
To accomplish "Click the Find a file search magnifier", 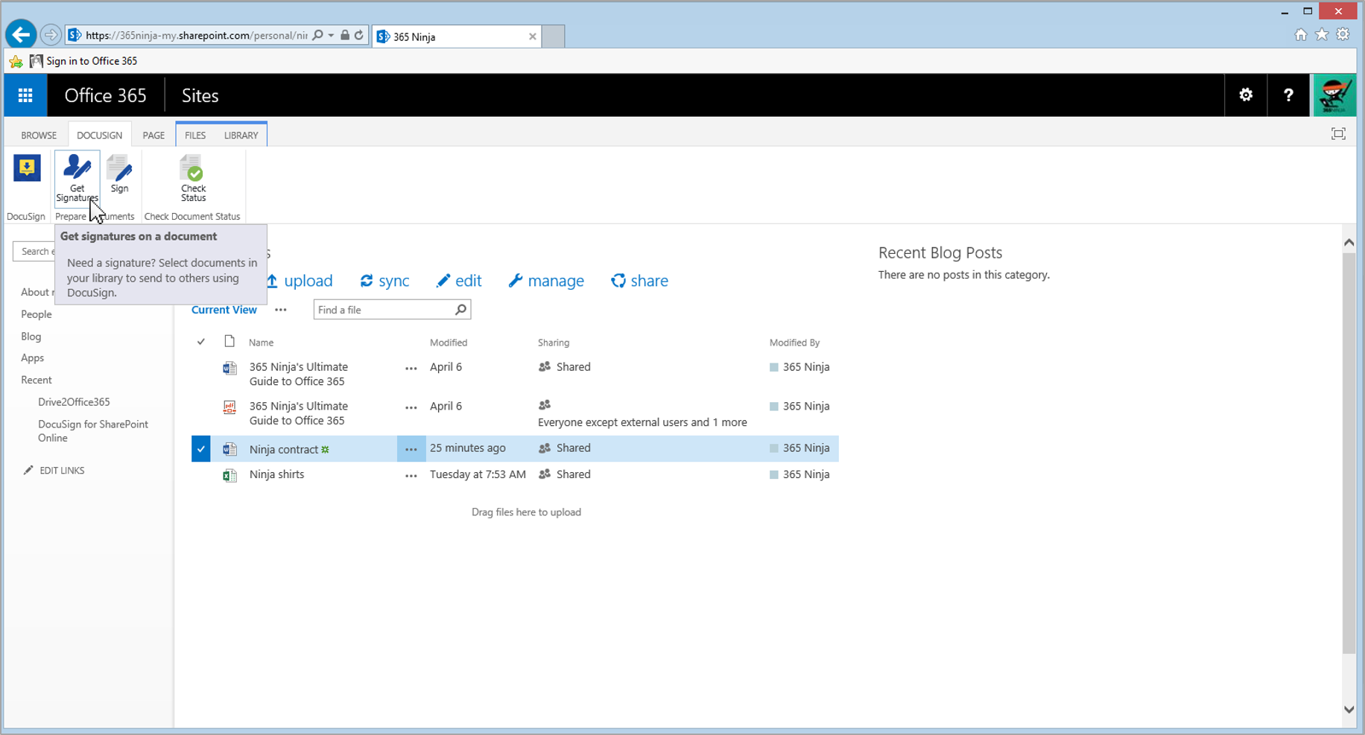I will [x=461, y=310].
